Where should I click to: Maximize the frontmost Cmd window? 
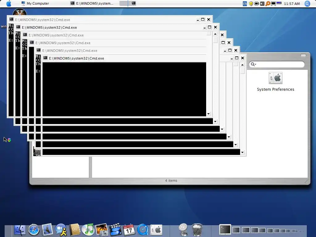pos(237,58)
